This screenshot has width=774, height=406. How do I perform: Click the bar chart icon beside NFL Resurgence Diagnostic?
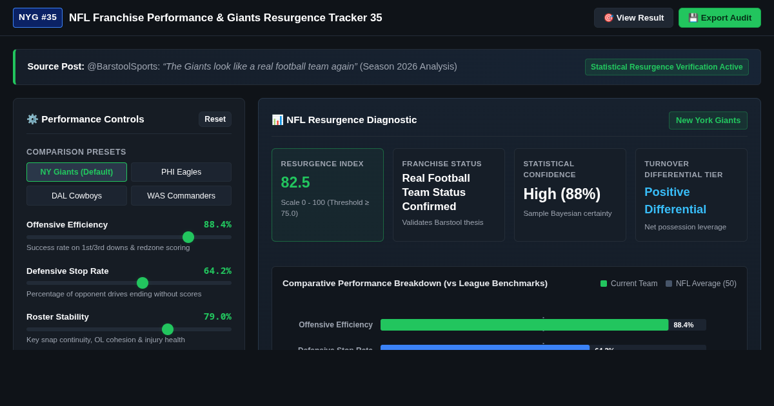coord(277,120)
